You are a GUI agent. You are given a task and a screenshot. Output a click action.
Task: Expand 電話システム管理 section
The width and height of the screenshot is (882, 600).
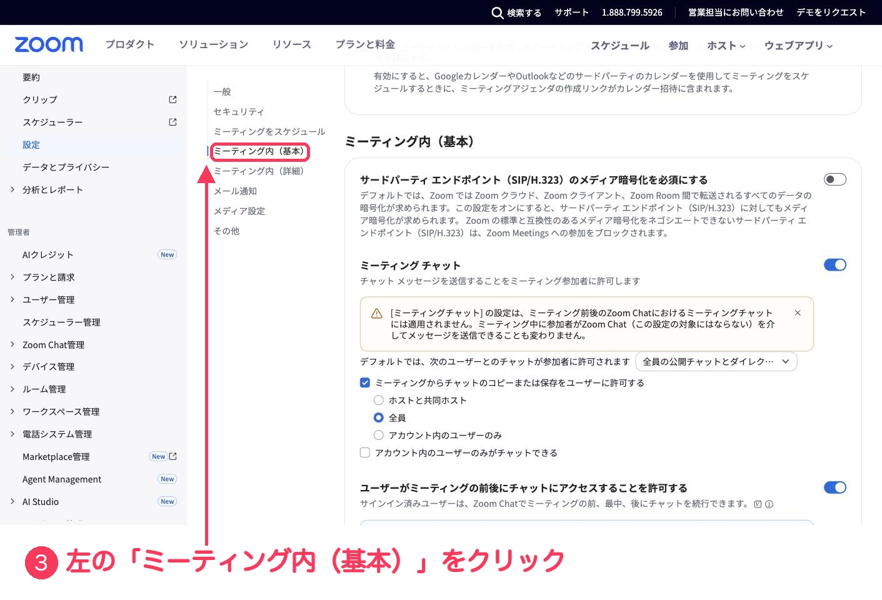pos(13,434)
